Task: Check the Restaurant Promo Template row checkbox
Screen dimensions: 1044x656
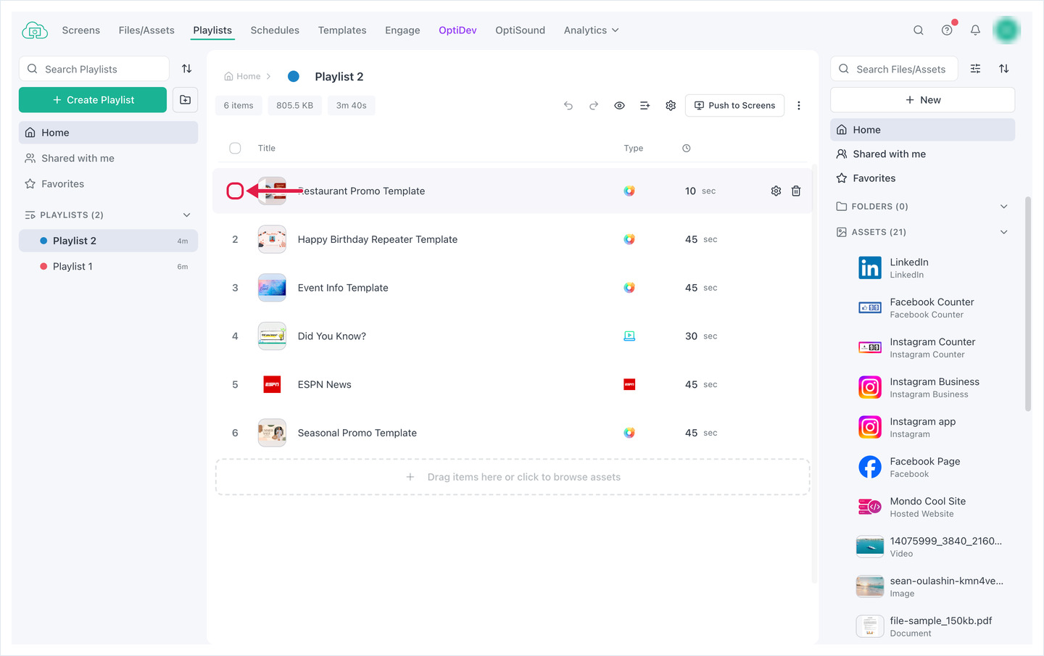Action: [x=235, y=191]
